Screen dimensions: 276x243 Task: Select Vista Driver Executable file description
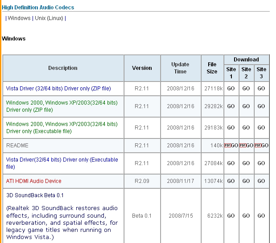[x=62, y=163]
